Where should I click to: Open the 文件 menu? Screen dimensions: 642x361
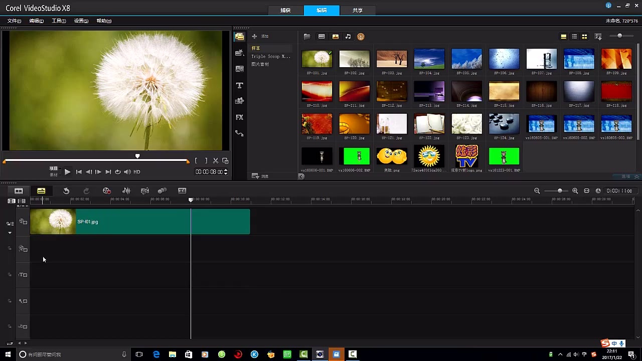(14, 21)
